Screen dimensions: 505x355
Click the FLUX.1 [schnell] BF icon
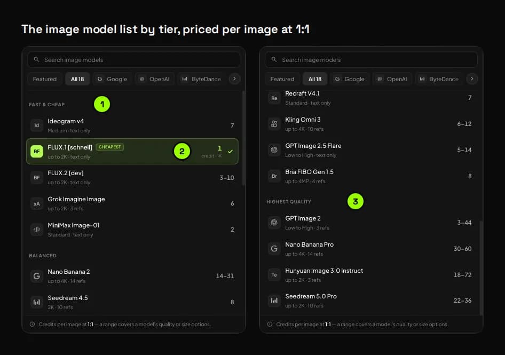tap(37, 152)
